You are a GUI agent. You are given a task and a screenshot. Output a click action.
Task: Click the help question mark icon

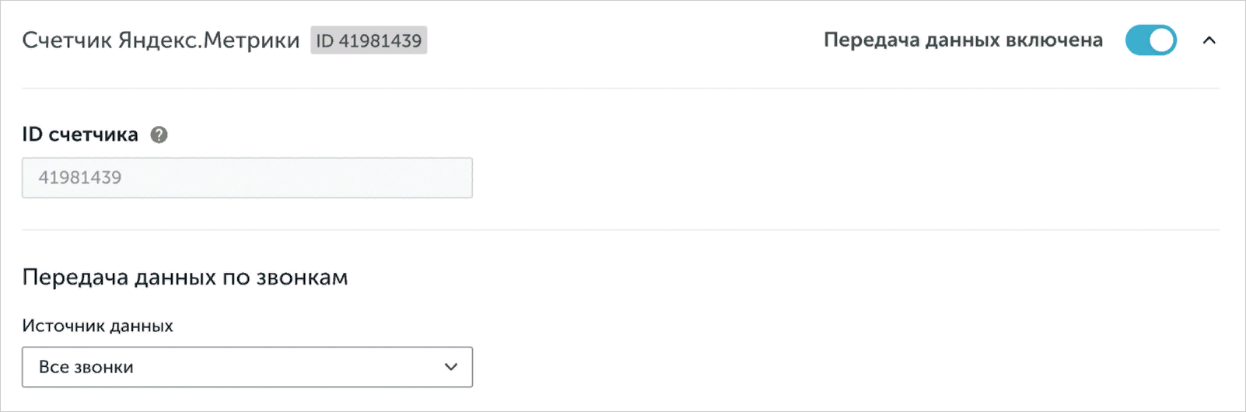159,135
